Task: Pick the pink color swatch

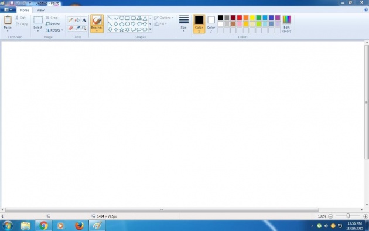Action: pyautogui.click(x=240, y=24)
